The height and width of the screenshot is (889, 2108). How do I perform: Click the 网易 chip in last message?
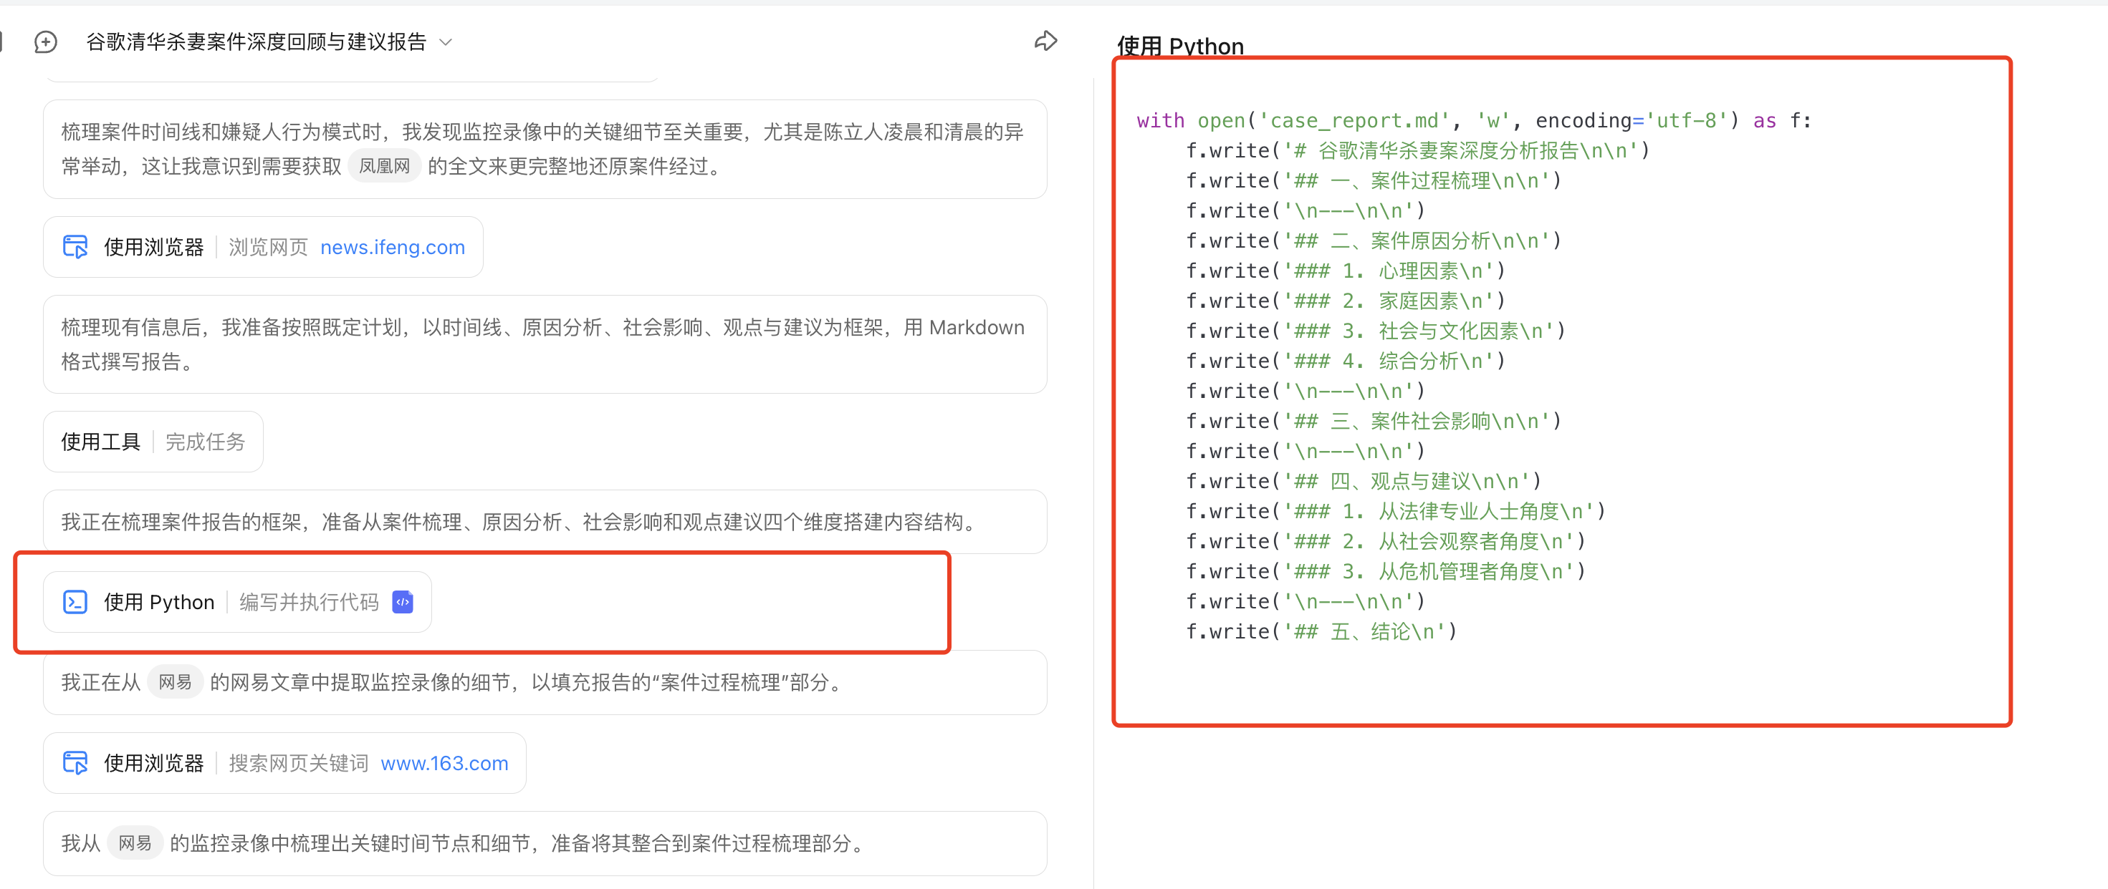point(135,843)
